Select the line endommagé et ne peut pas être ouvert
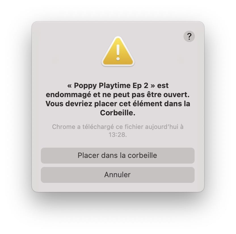Screen dimensions: 236x234 click(x=117, y=95)
